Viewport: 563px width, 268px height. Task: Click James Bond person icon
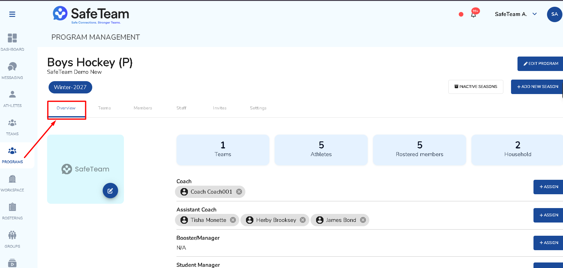click(320, 220)
